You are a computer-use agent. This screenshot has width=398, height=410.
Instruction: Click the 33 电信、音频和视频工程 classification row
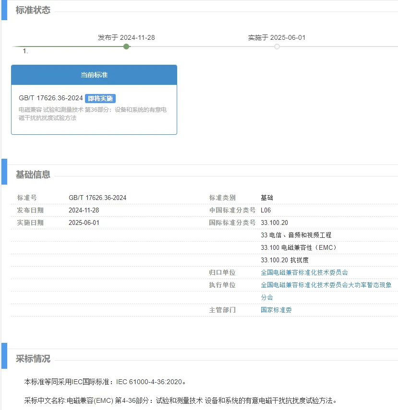click(296, 235)
